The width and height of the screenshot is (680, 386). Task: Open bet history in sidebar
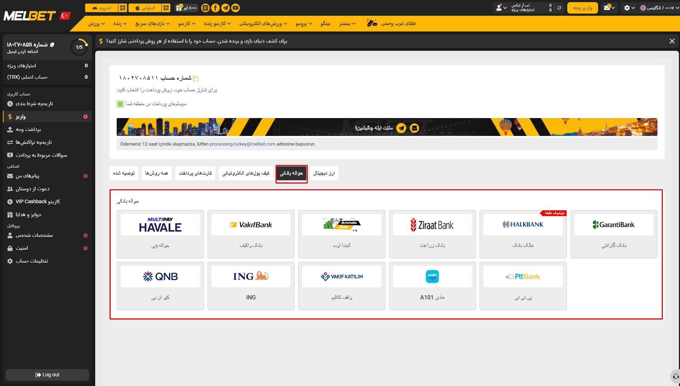tap(47, 104)
